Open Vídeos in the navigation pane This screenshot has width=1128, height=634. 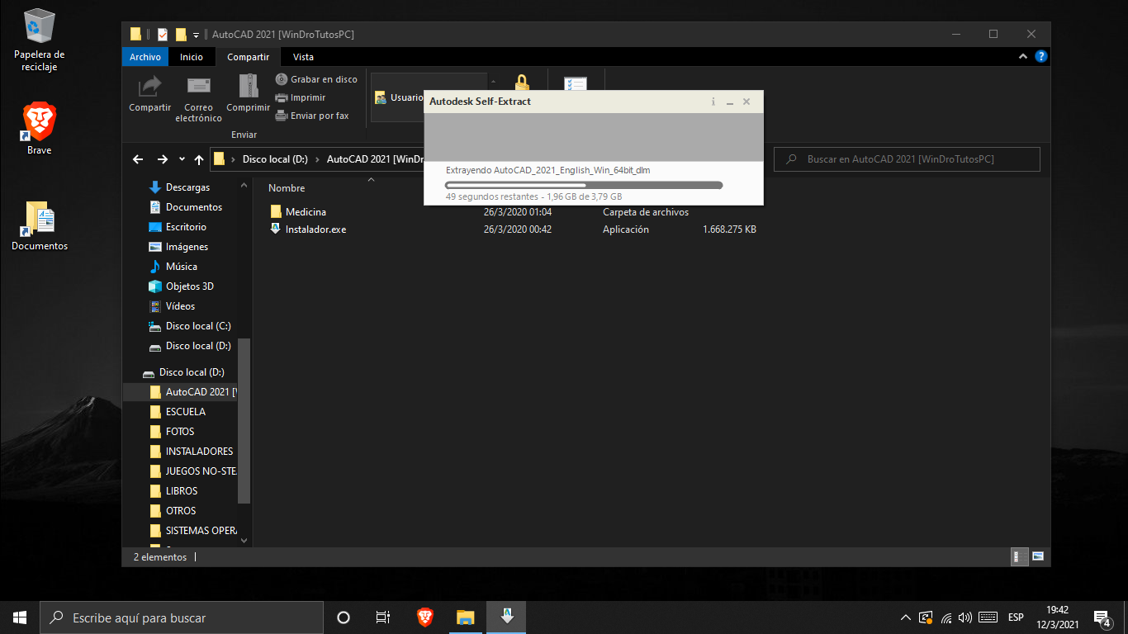[180, 306]
